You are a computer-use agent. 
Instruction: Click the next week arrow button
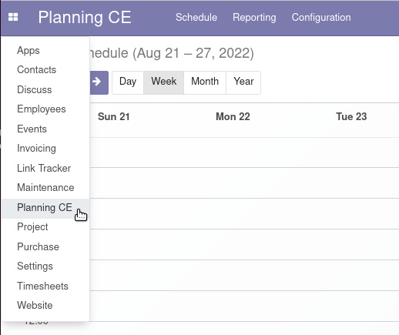pos(99,82)
